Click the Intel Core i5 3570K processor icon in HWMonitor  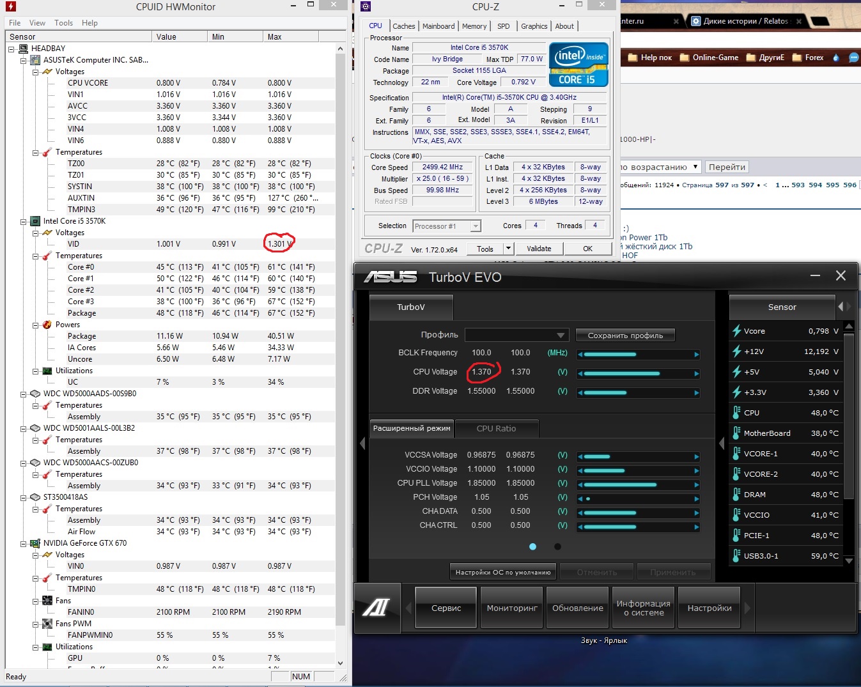click(35, 221)
